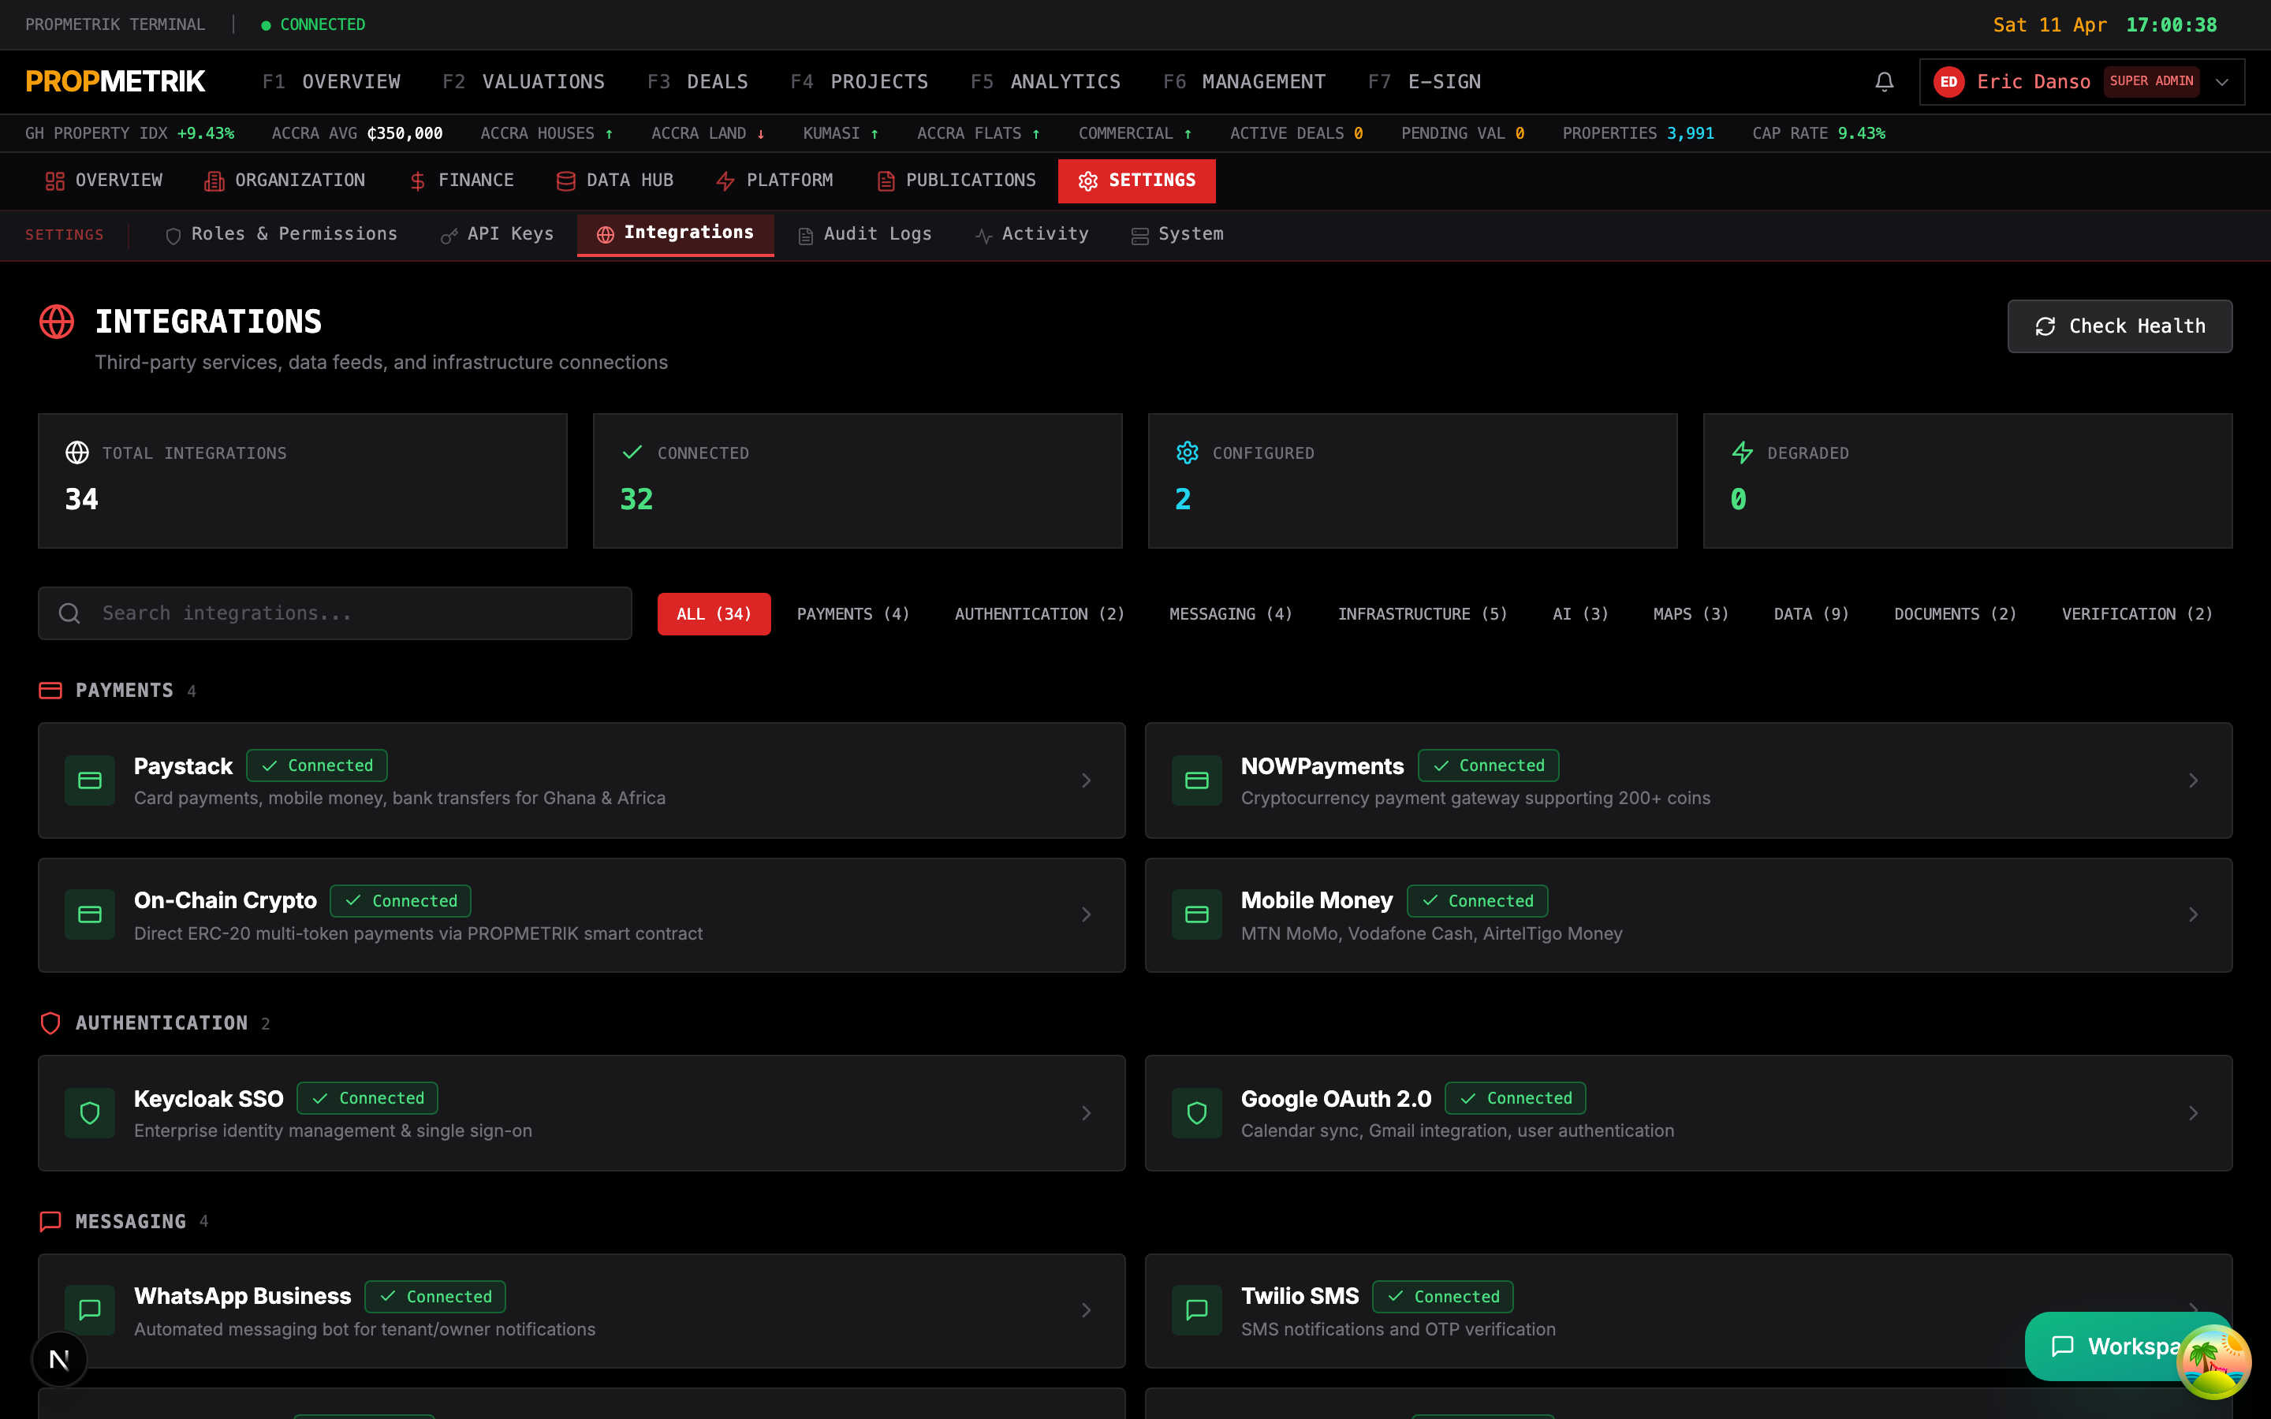This screenshot has width=2271, height=1419.
Task: Filter by Payments (4)
Action: coord(853,614)
